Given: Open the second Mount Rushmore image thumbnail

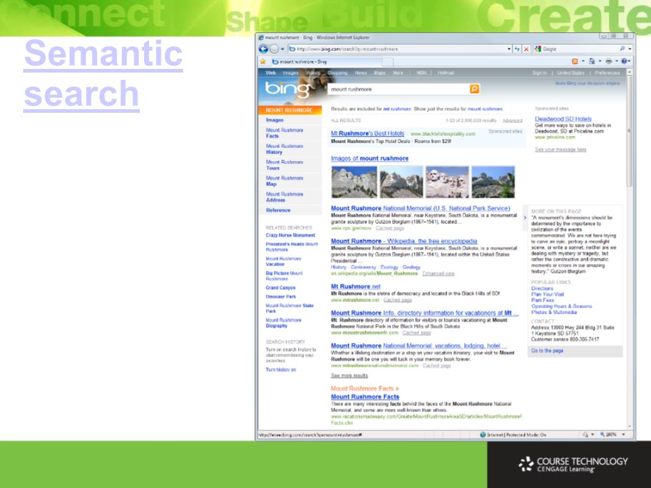Looking at the screenshot, I should coord(401,182).
